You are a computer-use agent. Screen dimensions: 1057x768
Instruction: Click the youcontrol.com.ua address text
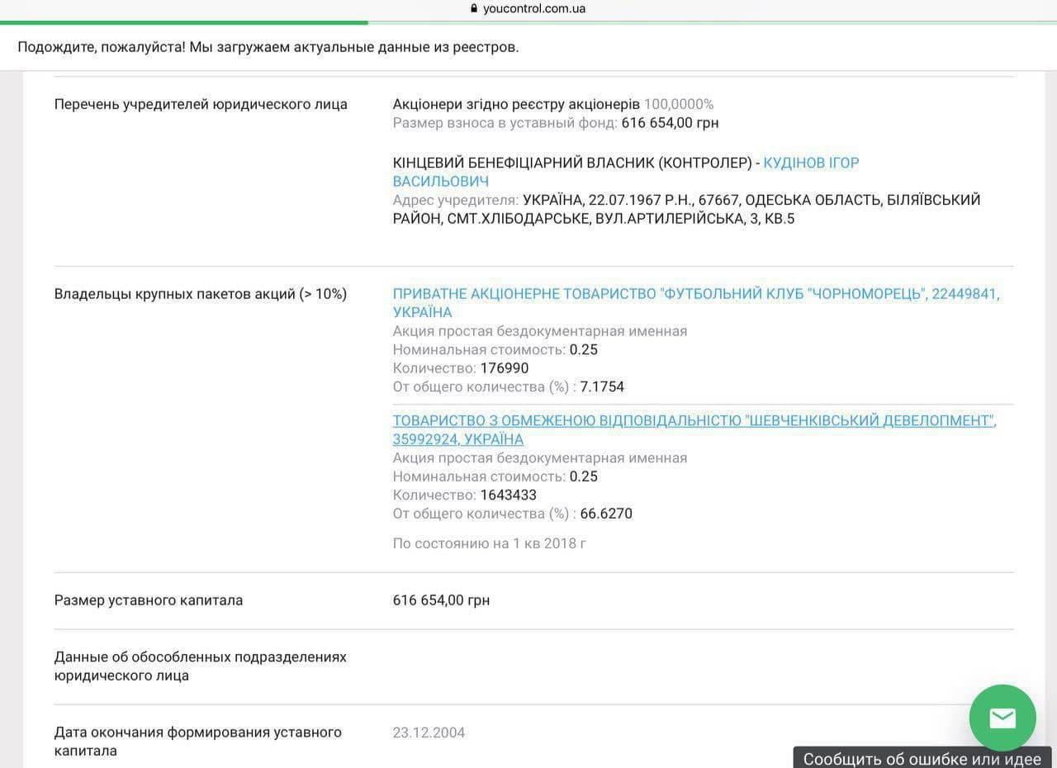tap(534, 9)
